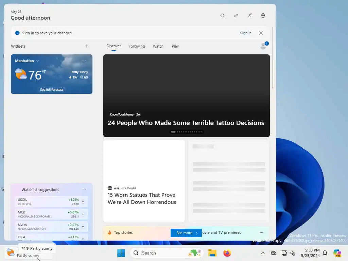Open clock showing 5:30 PM
348x261 pixels.
point(310,253)
